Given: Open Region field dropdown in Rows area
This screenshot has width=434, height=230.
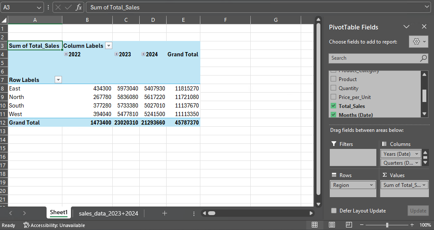Looking at the screenshot, I should (372, 185).
